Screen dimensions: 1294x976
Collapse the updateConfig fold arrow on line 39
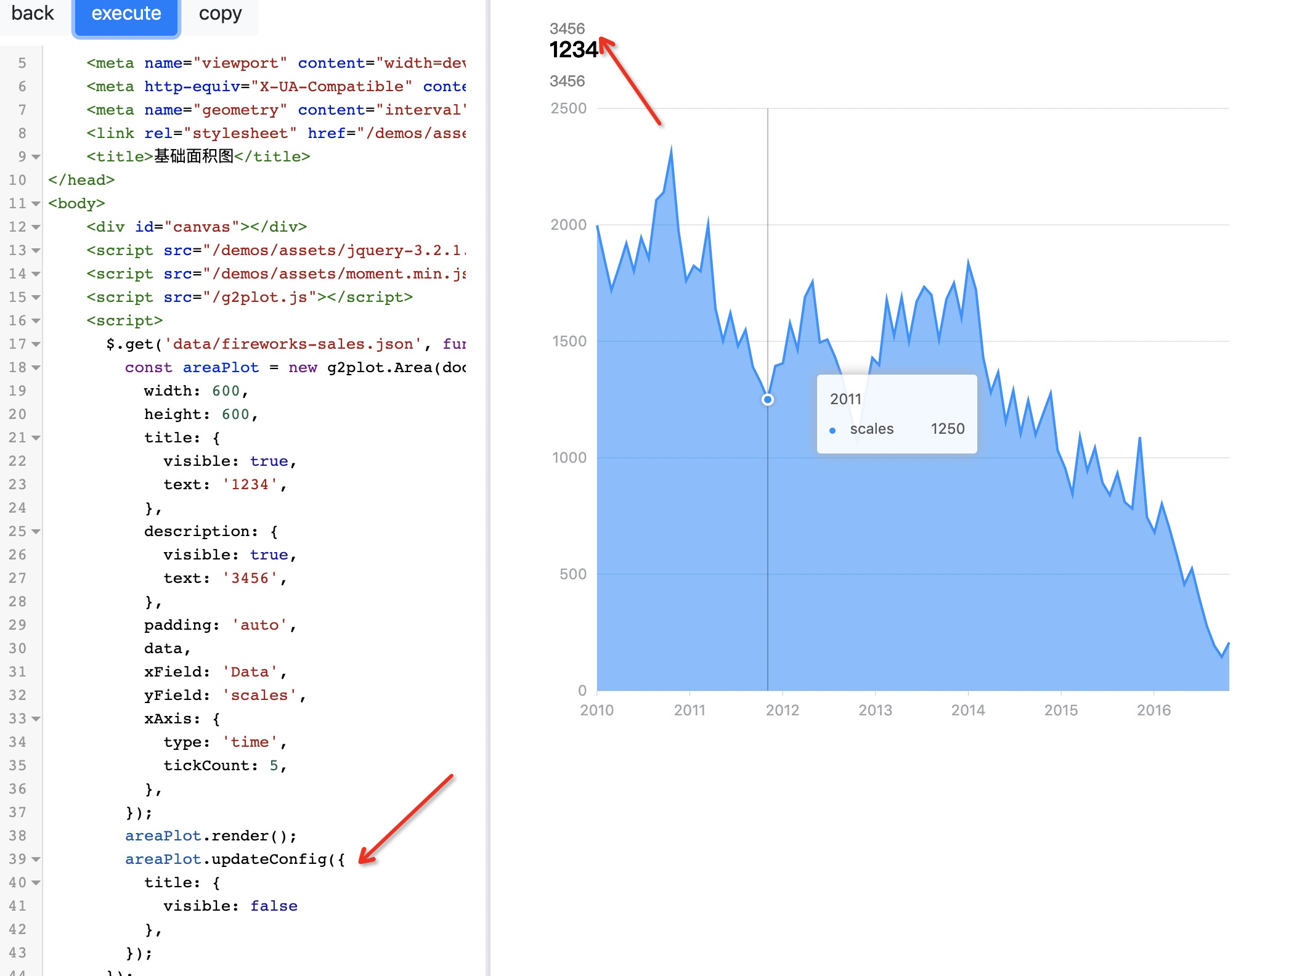pos(35,859)
